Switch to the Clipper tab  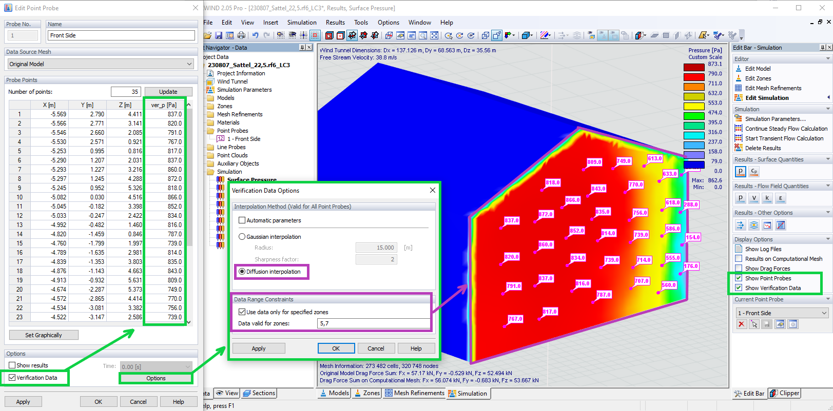(784, 394)
